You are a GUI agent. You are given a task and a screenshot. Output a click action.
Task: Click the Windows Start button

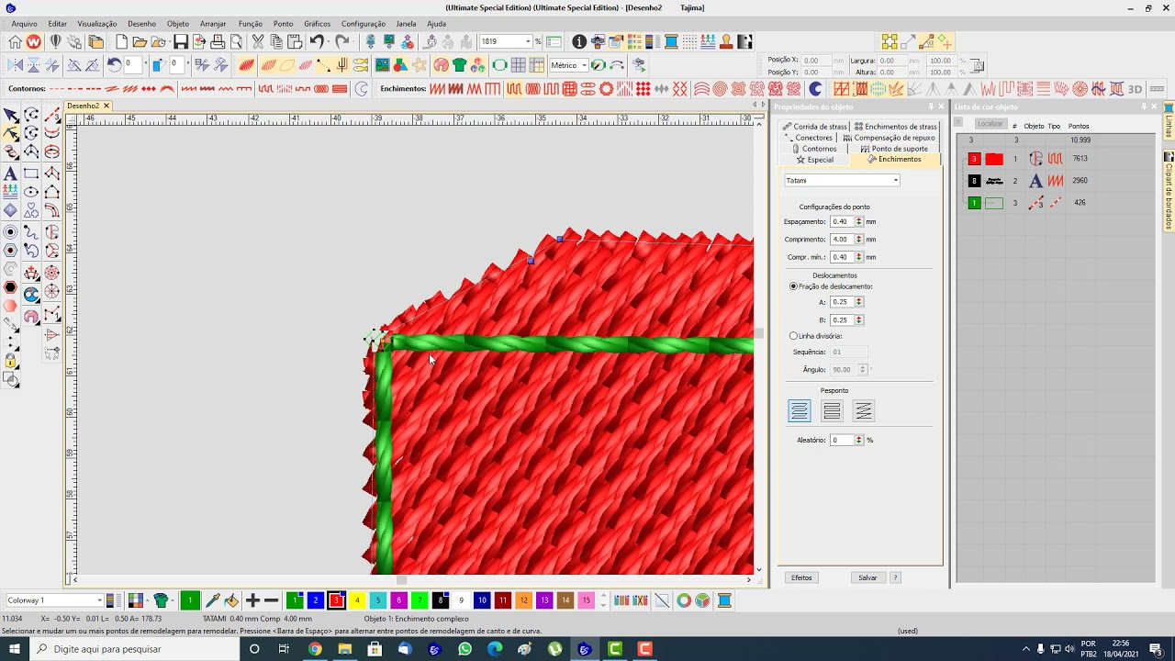(x=14, y=649)
